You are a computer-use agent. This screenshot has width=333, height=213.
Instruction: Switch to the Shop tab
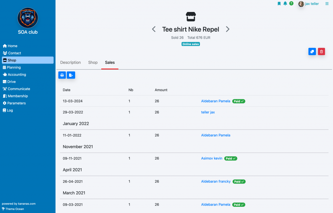93,63
